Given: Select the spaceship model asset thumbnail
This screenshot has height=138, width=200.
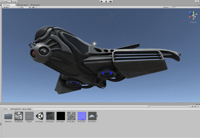Looking at the screenshot, I should 92,116.
